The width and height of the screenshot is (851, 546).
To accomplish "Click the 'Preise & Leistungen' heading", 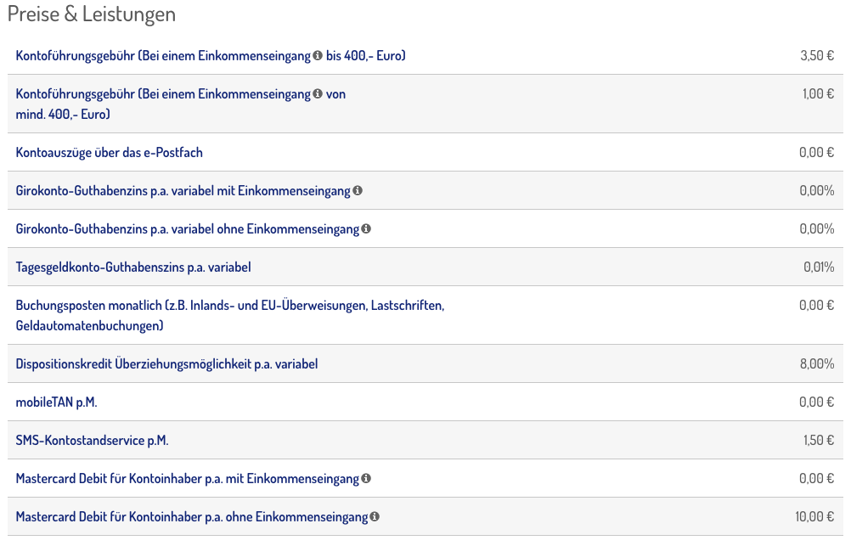I will click(x=92, y=14).
